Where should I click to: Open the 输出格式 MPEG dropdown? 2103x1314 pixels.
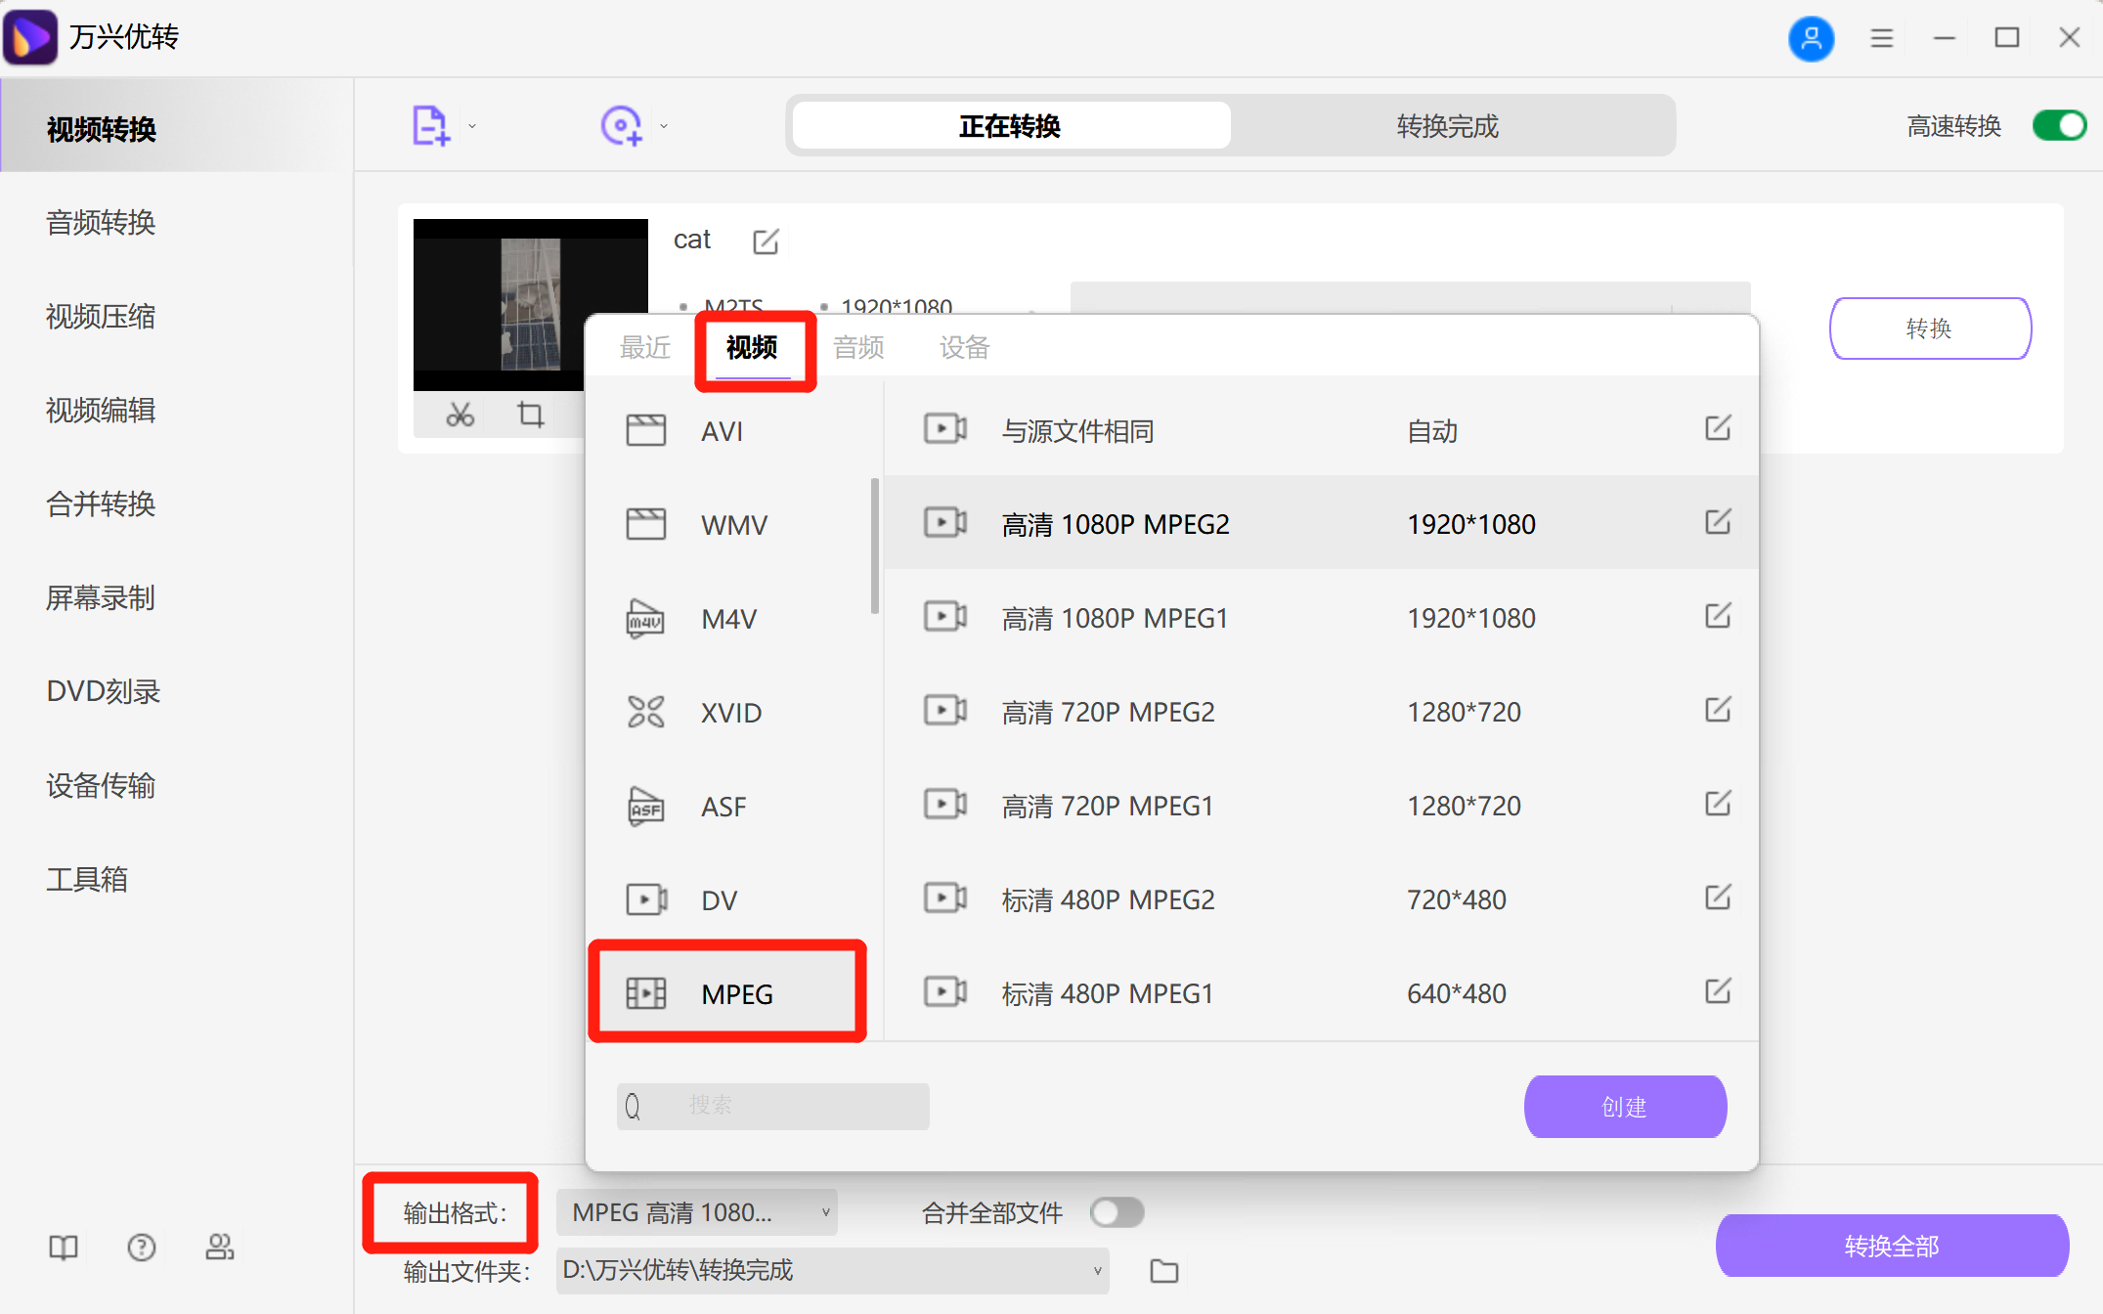[696, 1212]
